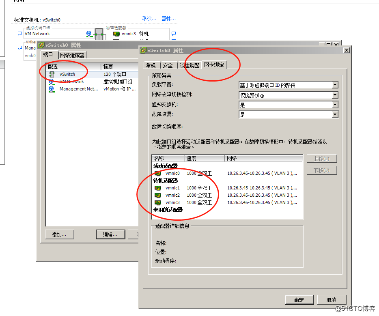The width and height of the screenshot is (379, 316).
Task: Click the 上移 move up button
Action: [x=322, y=159]
